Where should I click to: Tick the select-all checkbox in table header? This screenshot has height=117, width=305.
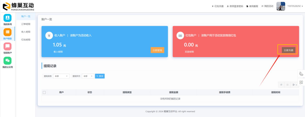pos(44,92)
